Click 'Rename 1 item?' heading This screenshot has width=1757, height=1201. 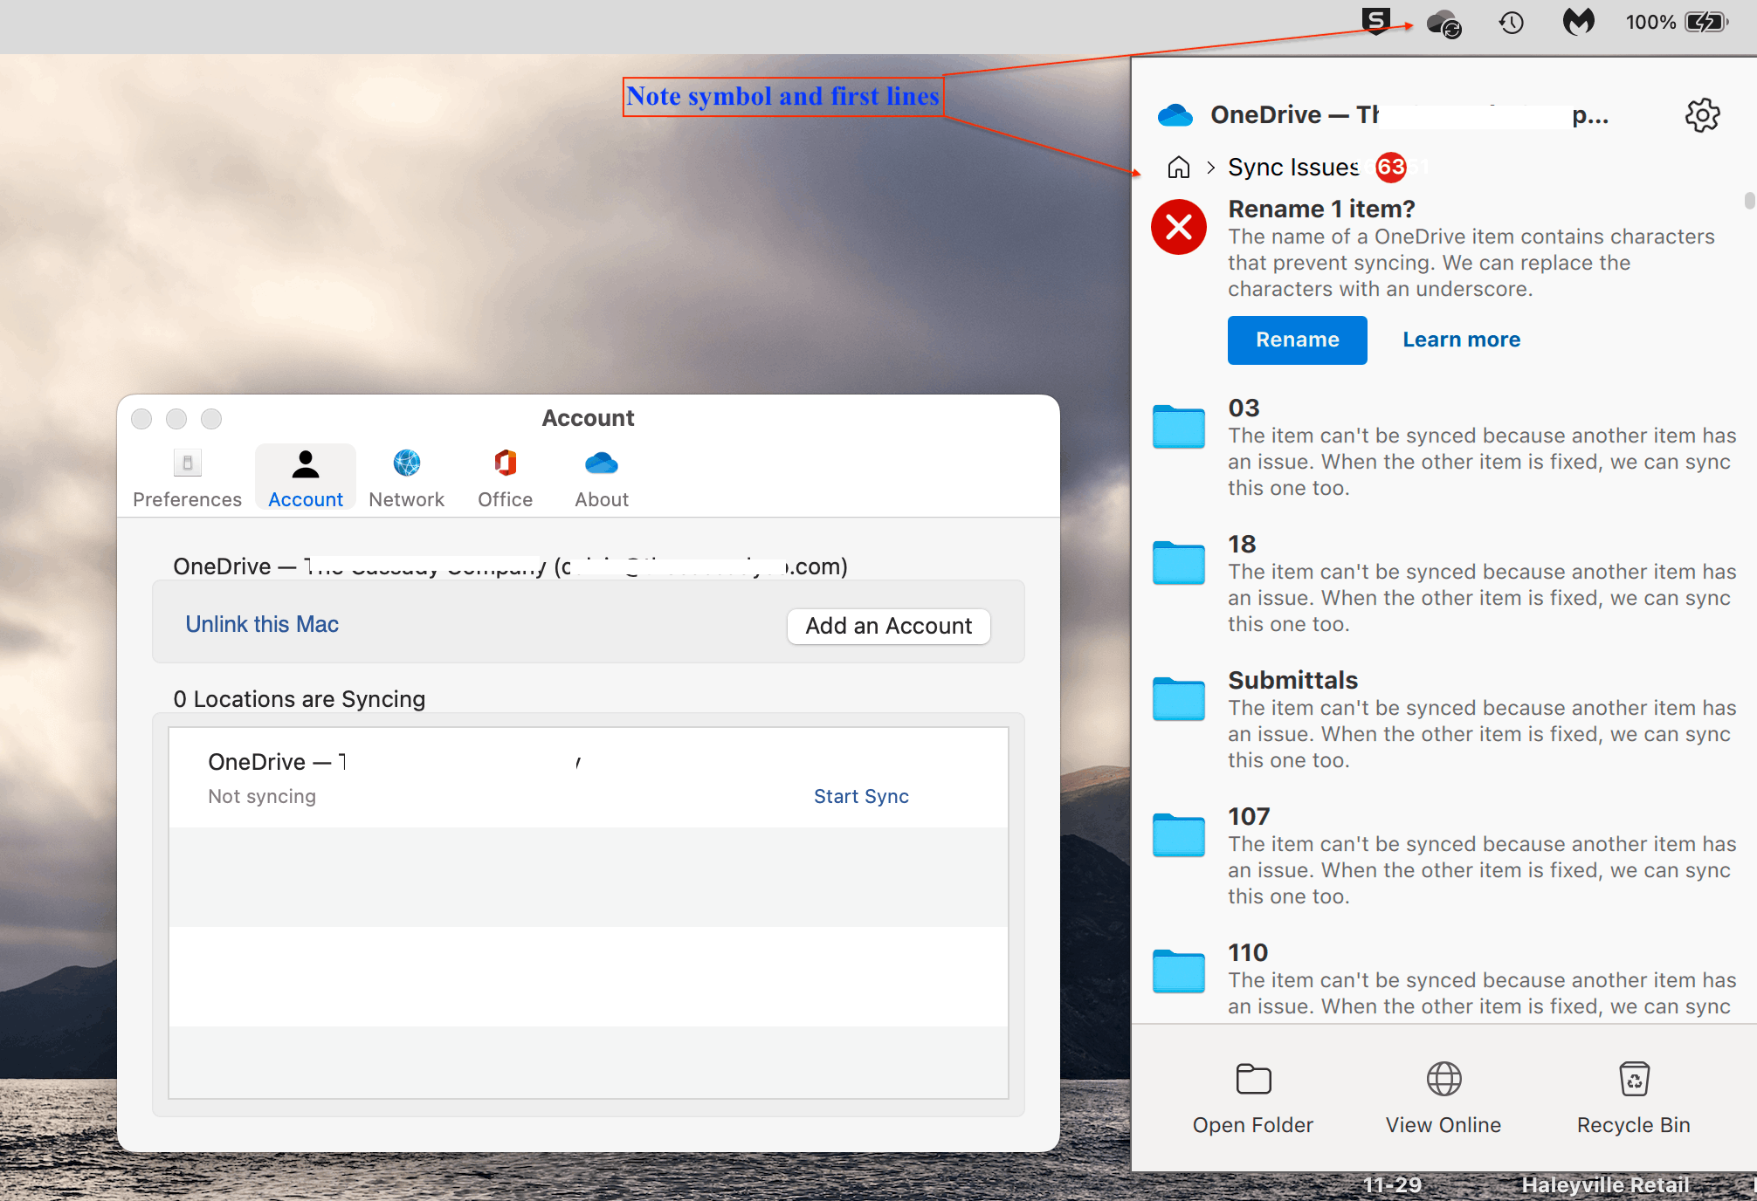(x=1321, y=209)
